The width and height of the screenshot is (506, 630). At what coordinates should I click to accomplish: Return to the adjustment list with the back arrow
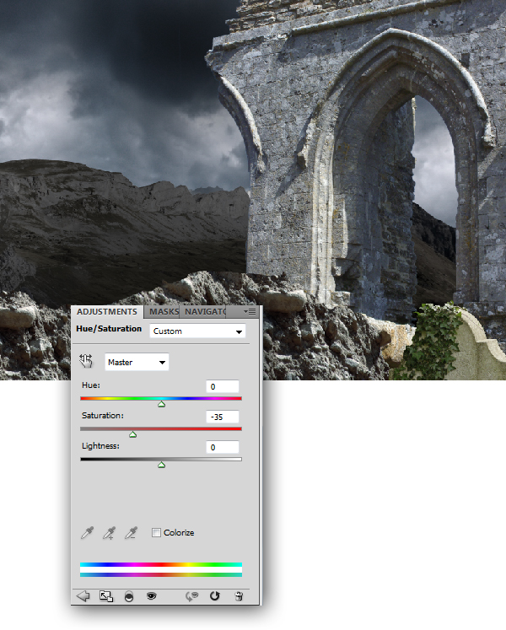(83, 595)
